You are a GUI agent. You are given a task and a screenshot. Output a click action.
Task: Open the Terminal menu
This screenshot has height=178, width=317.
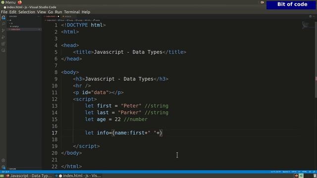pos(72,12)
